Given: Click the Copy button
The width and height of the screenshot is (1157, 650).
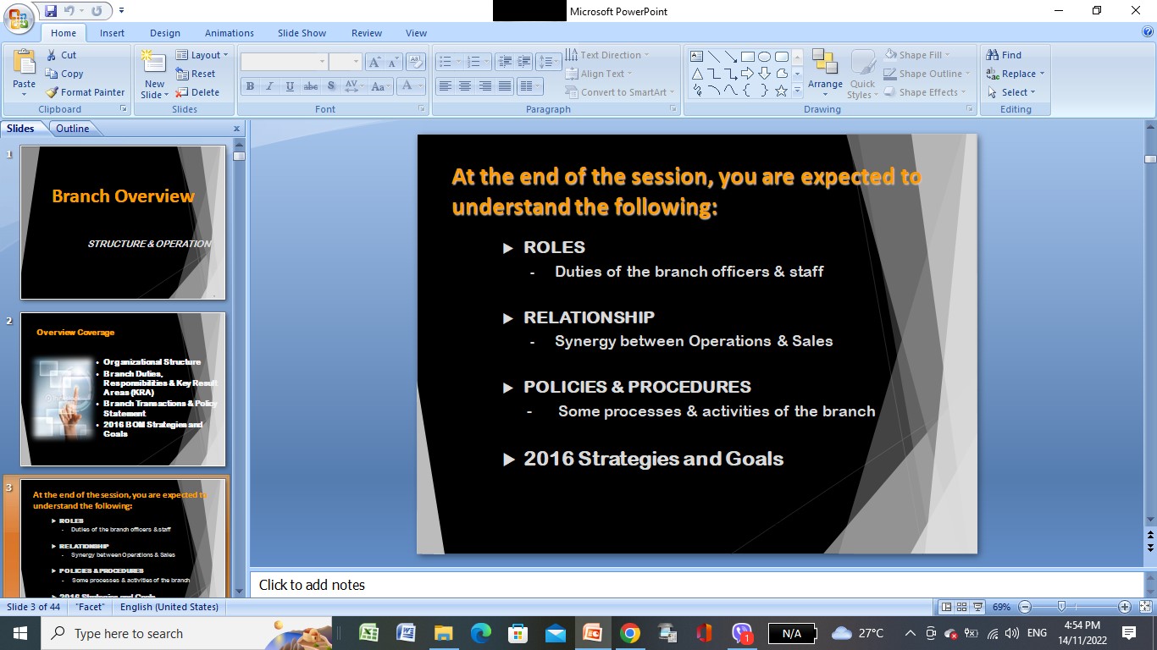Looking at the screenshot, I should [64, 74].
